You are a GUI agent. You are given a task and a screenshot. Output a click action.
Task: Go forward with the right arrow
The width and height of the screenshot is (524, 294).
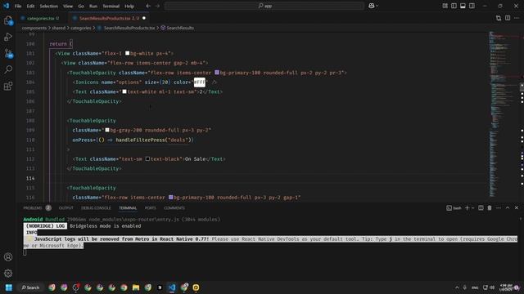click(157, 6)
